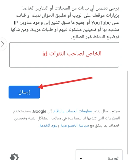The image size is (128, 160).
Task: Click the word YouTube in the instructions paragraph
Action: click(x=101, y=23)
